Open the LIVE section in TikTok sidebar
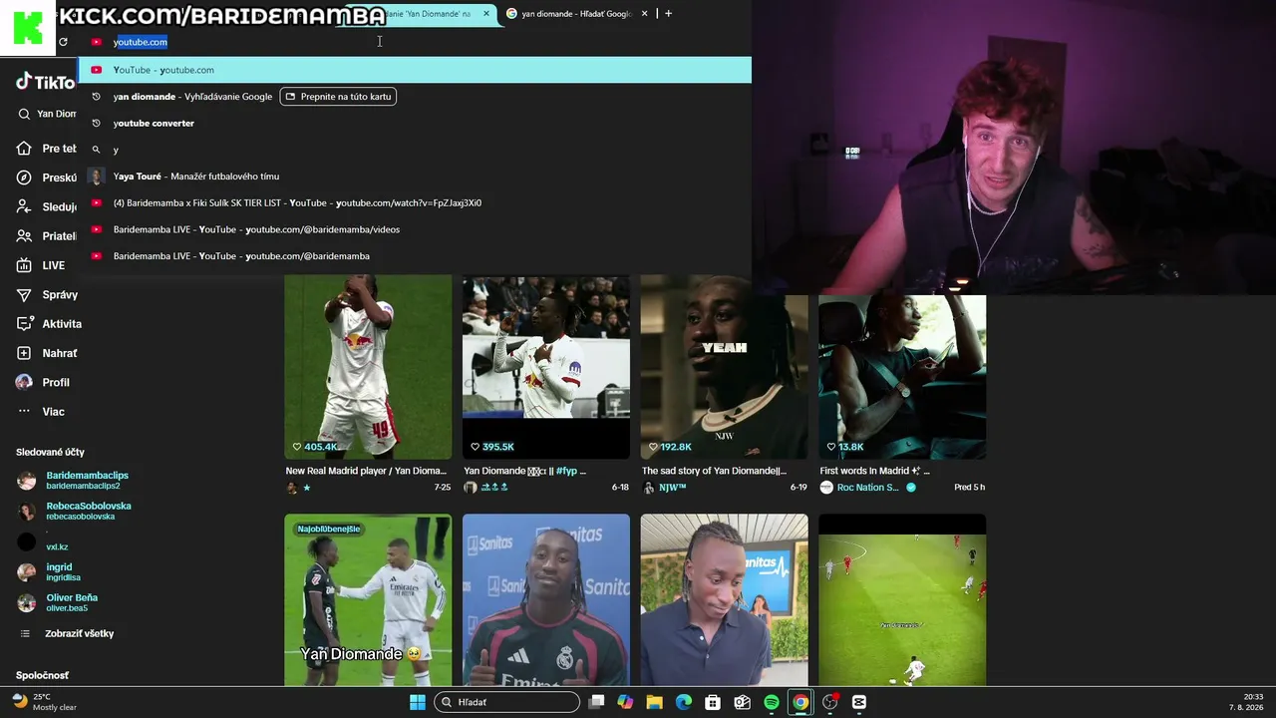The width and height of the screenshot is (1276, 718). point(41,265)
